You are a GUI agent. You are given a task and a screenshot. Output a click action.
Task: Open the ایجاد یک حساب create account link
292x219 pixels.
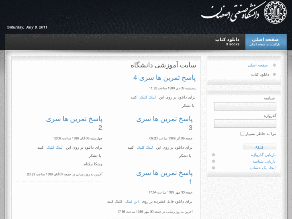pyautogui.click(x=263, y=168)
